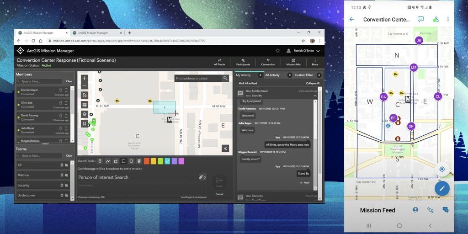Reload the browser page
The height and width of the screenshot is (234, 468).
tap(33, 41)
